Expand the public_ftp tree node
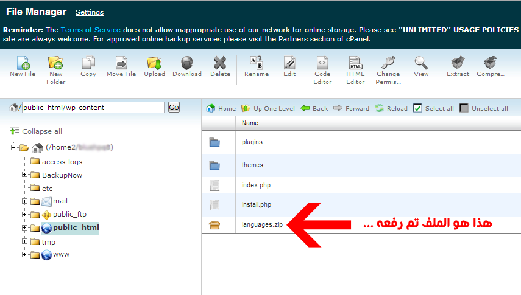 pos(25,214)
